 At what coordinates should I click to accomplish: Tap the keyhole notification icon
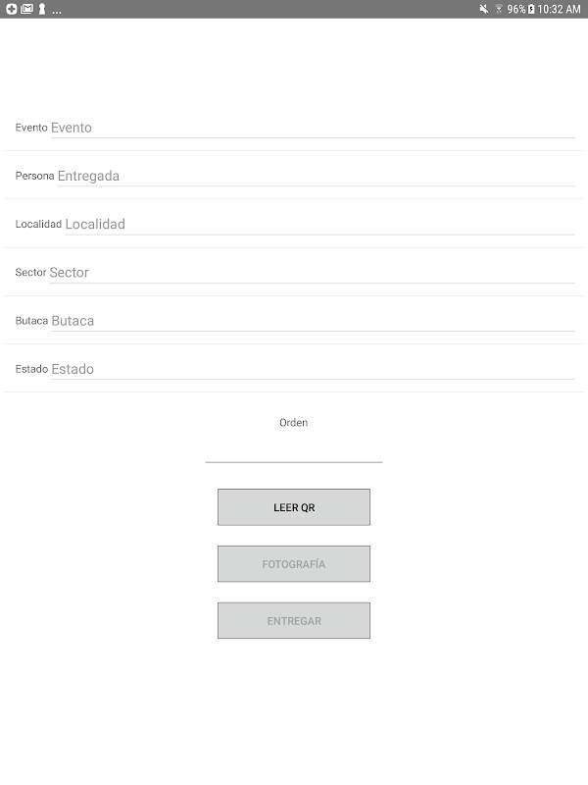pos(41,9)
